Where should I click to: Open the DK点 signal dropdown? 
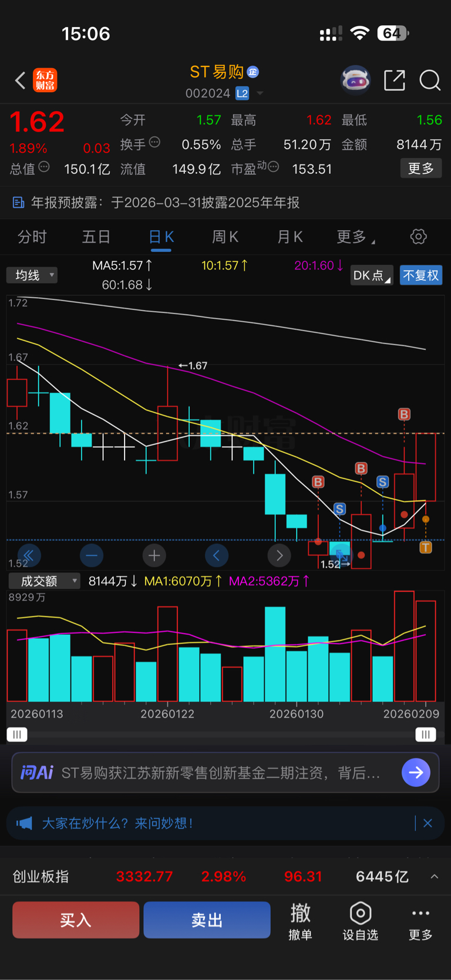click(372, 275)
